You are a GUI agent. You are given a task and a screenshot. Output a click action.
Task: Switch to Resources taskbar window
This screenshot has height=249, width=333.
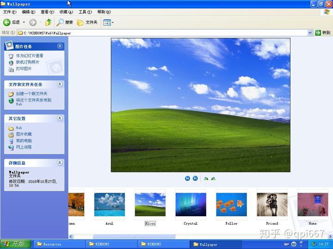[x=59, y=244]
